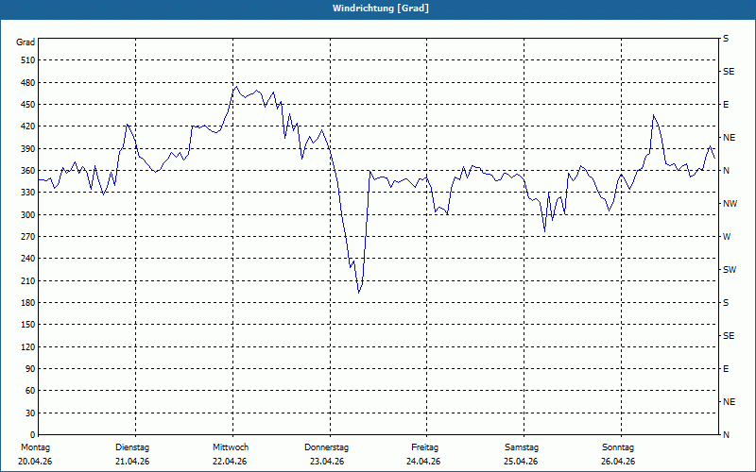The height and width of the screenshot is (472, 756).
Task: Select the "NE" compass label level with 390
Action: pyautogui.click(x=729, y=138)
